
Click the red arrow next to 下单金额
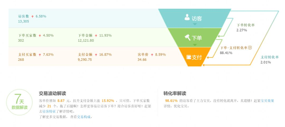(96, 35)
